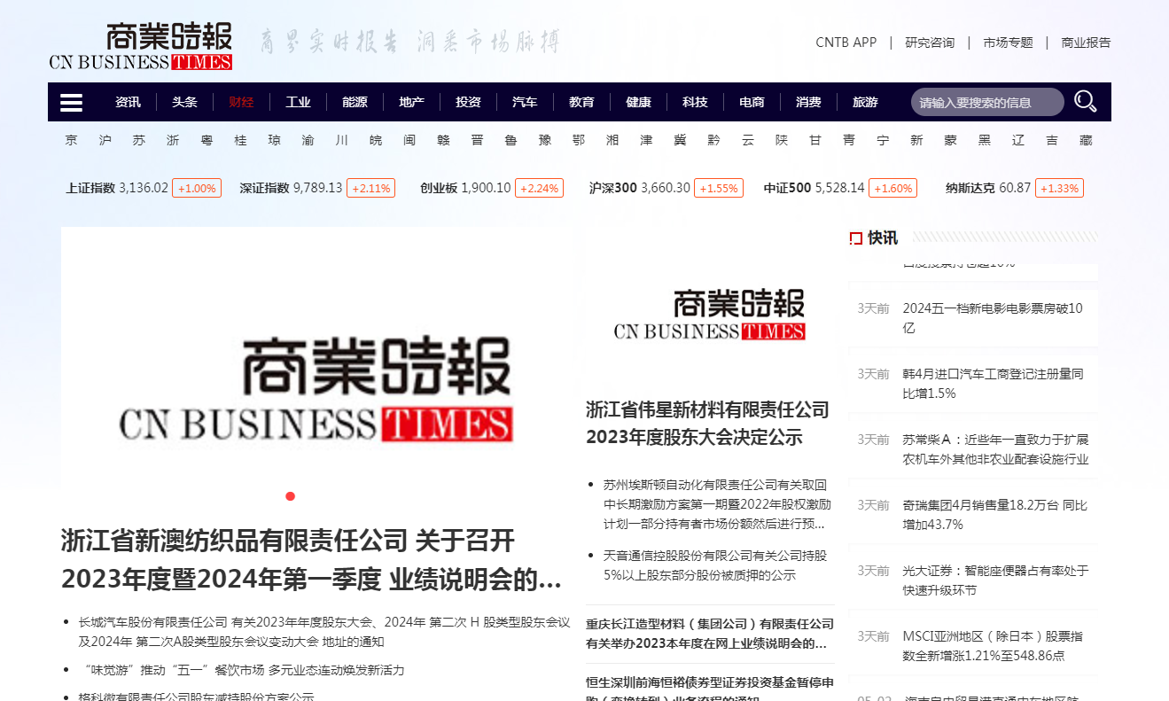Go to the 能源 section

pos(355,102)
